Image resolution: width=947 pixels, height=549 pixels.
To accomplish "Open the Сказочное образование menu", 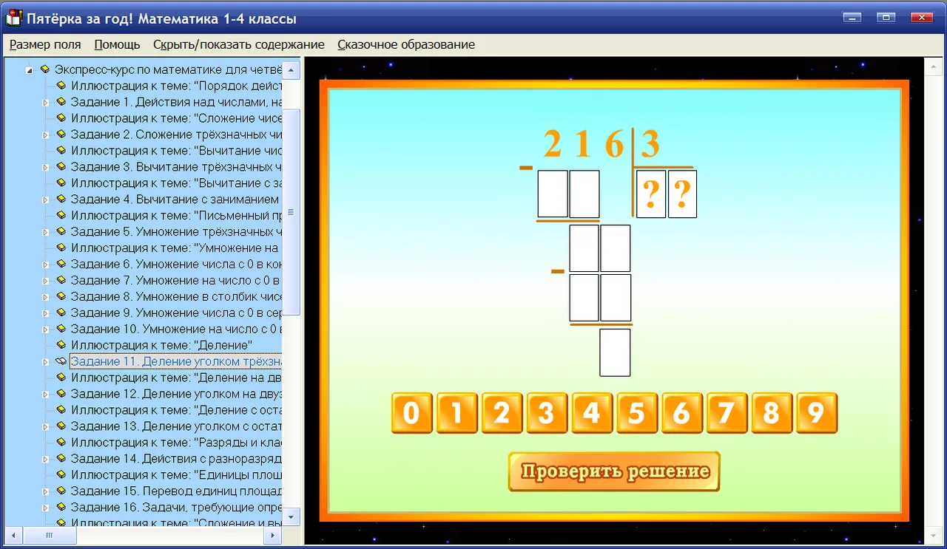I will pos(406,44).
